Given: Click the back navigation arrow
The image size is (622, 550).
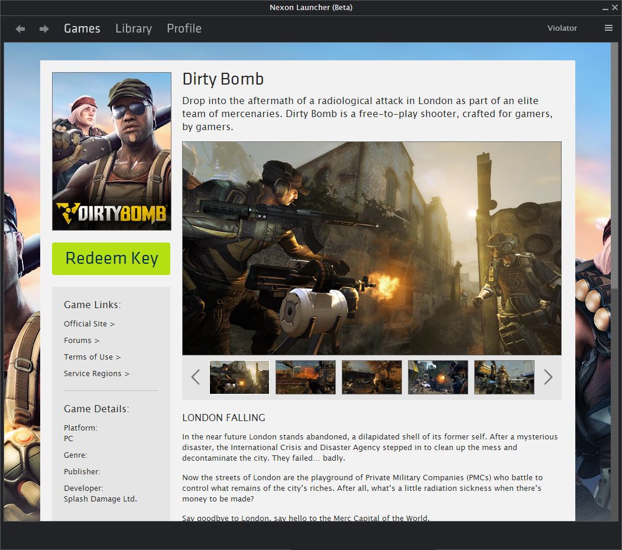Looking at the screenshot, I should pos(21,28).
